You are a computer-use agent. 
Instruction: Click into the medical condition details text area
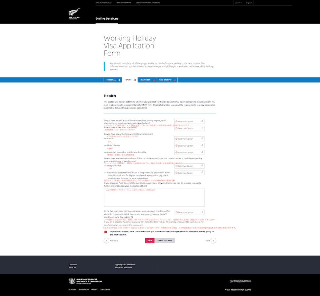[154, 197]
